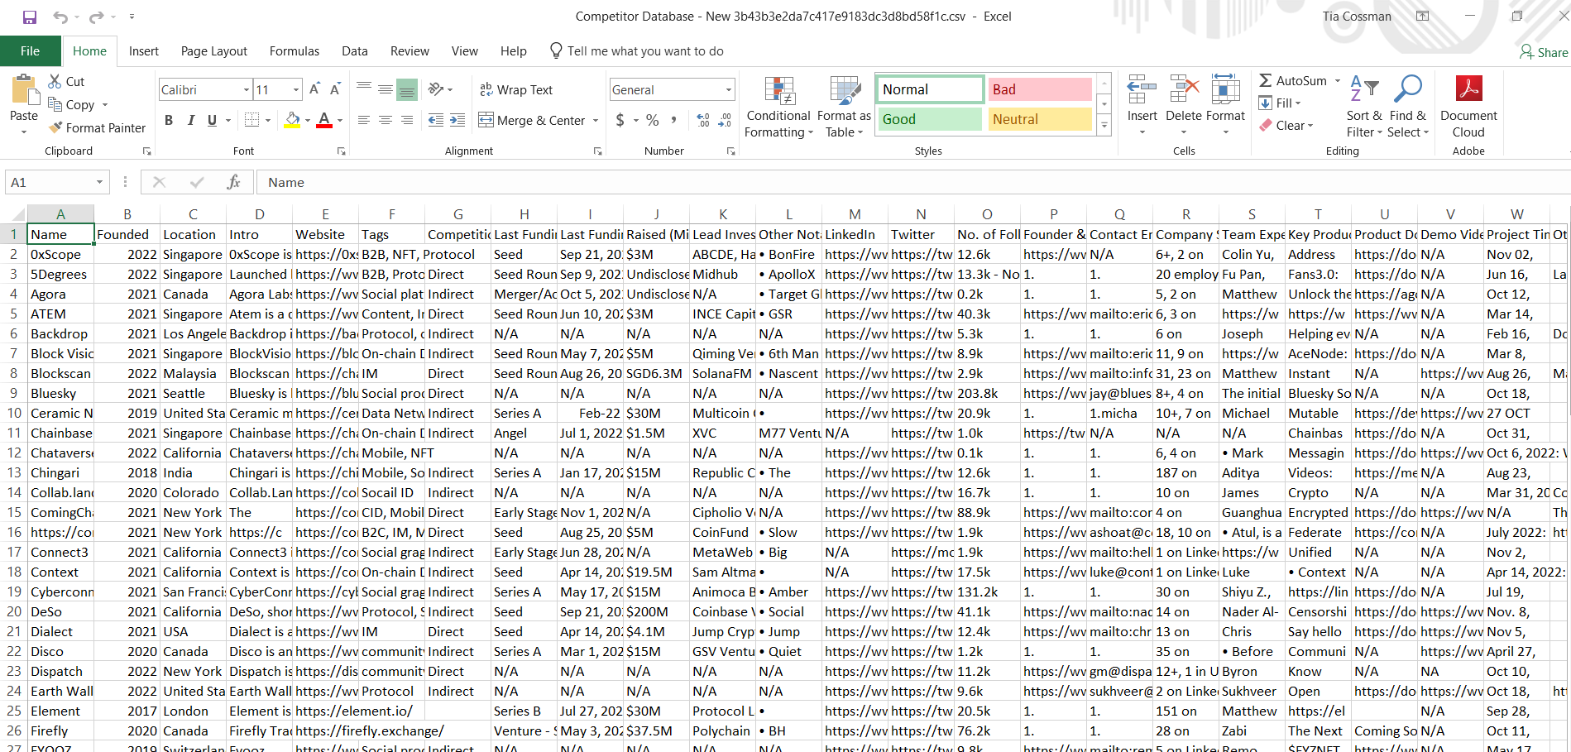The image size is (1571, 752).
Task: Decrease font size with the smaller A icon
Action: [335, 89]
